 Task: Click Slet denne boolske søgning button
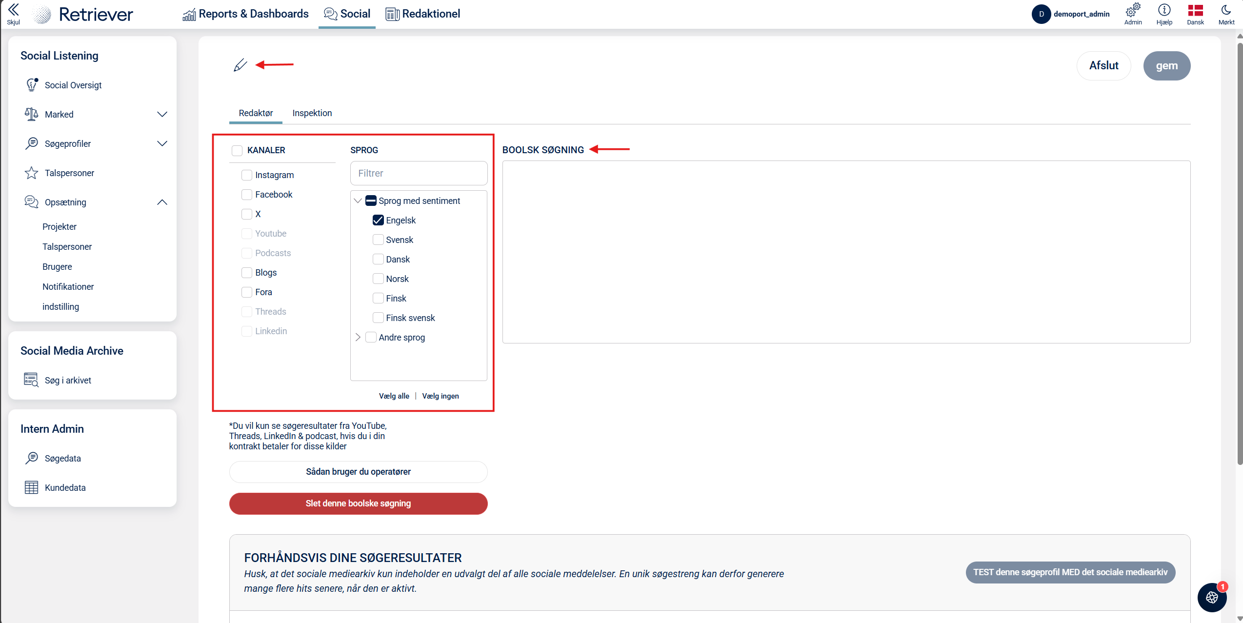[358, 503]
